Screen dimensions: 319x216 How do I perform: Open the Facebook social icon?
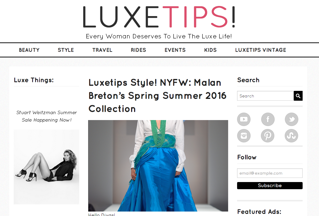click(x=268, y=119)
